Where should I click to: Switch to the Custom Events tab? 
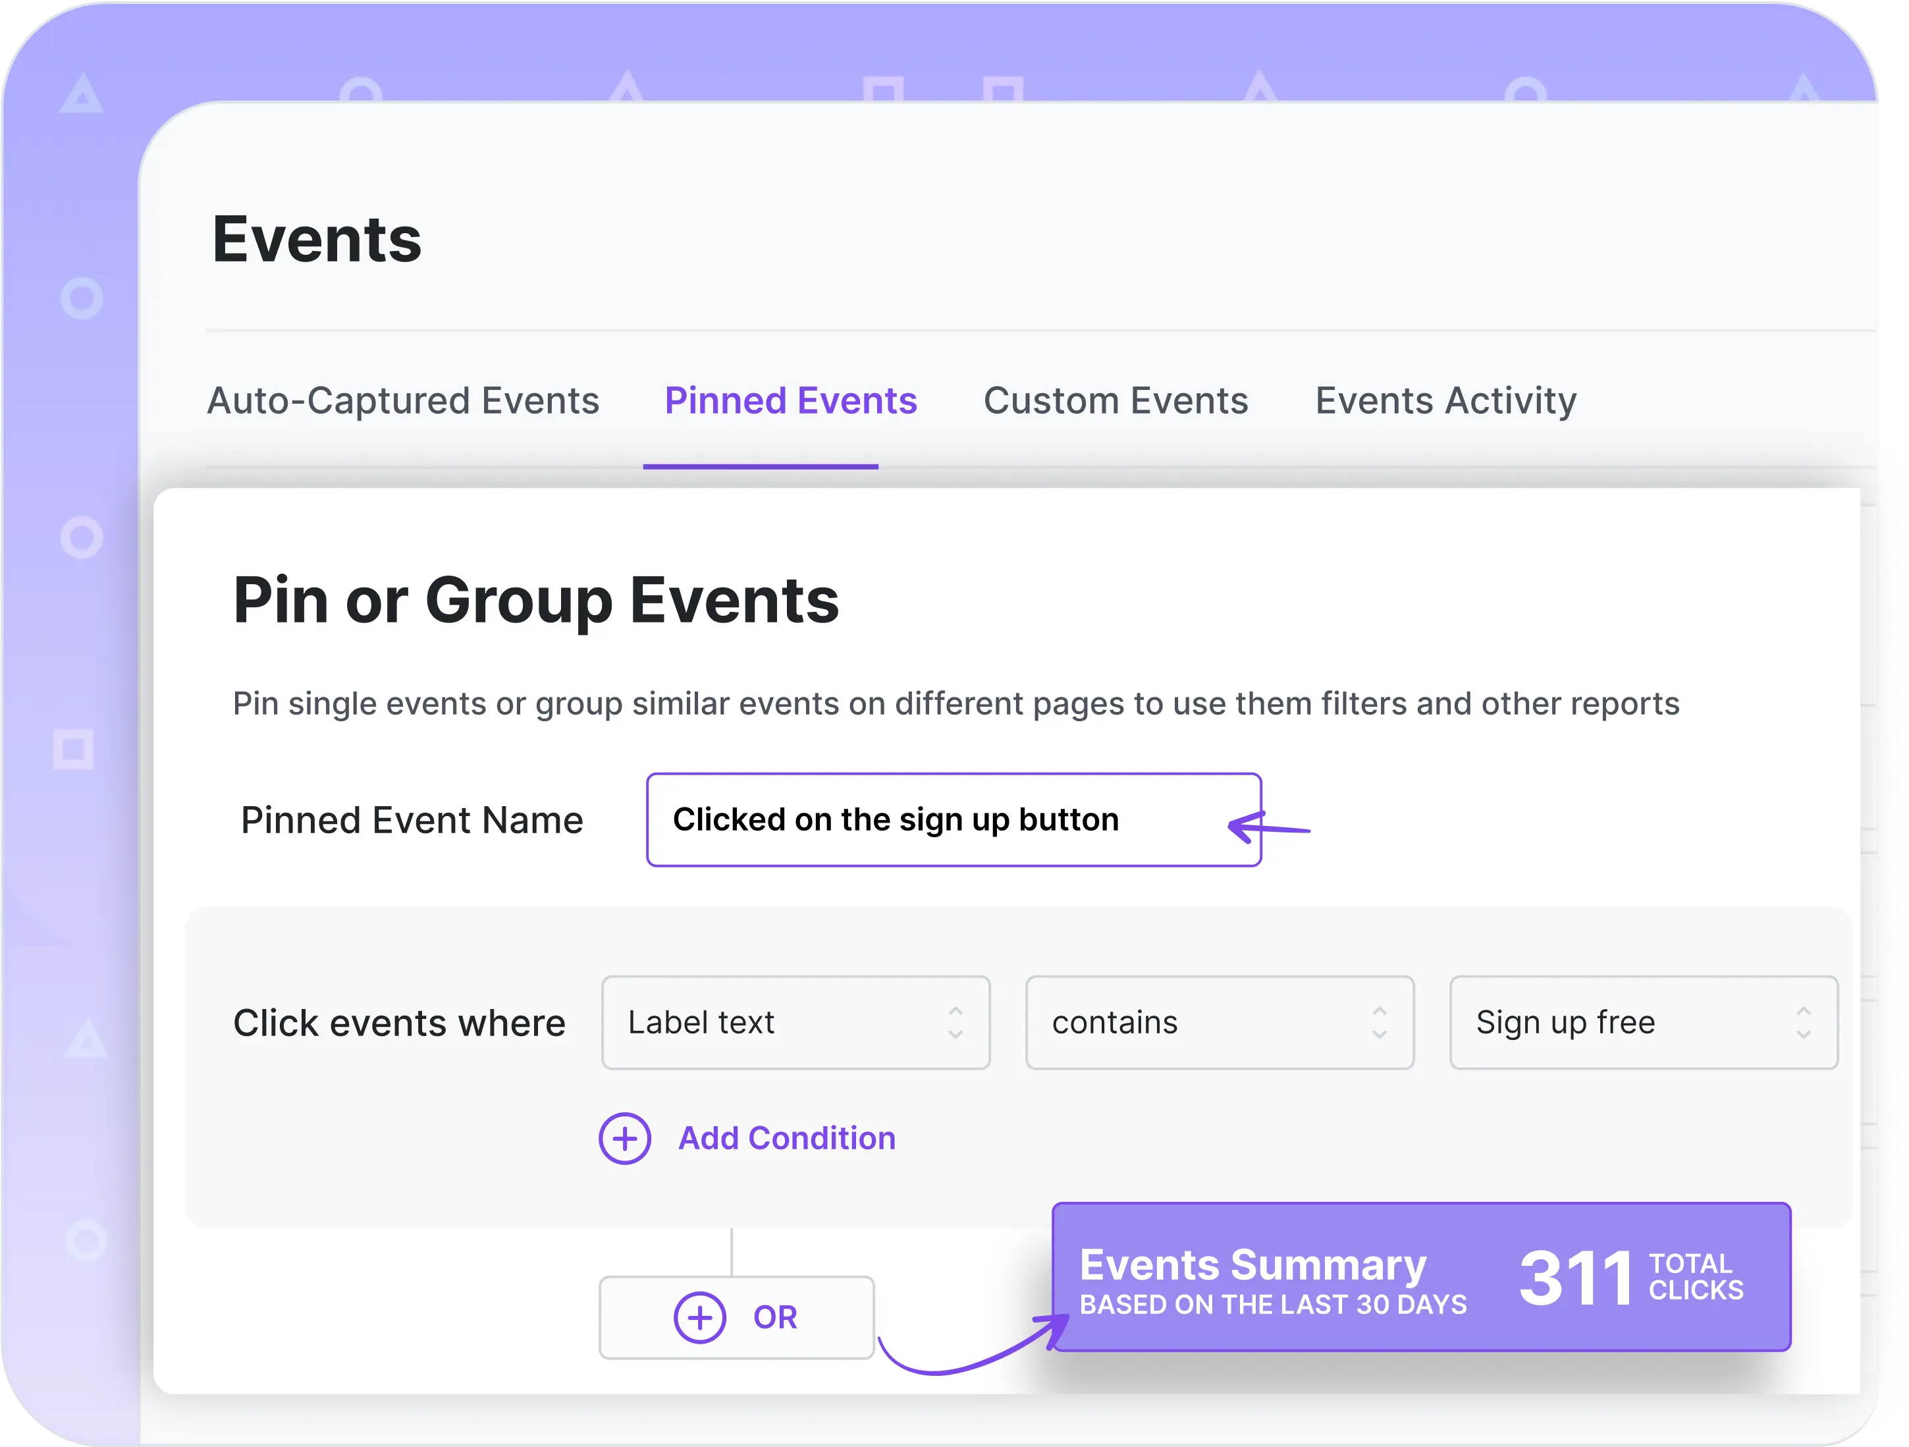coord(1115,400)
